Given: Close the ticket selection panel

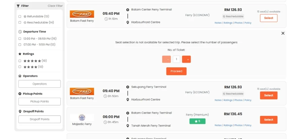Looking at the screenshot, I should [283, 33].
